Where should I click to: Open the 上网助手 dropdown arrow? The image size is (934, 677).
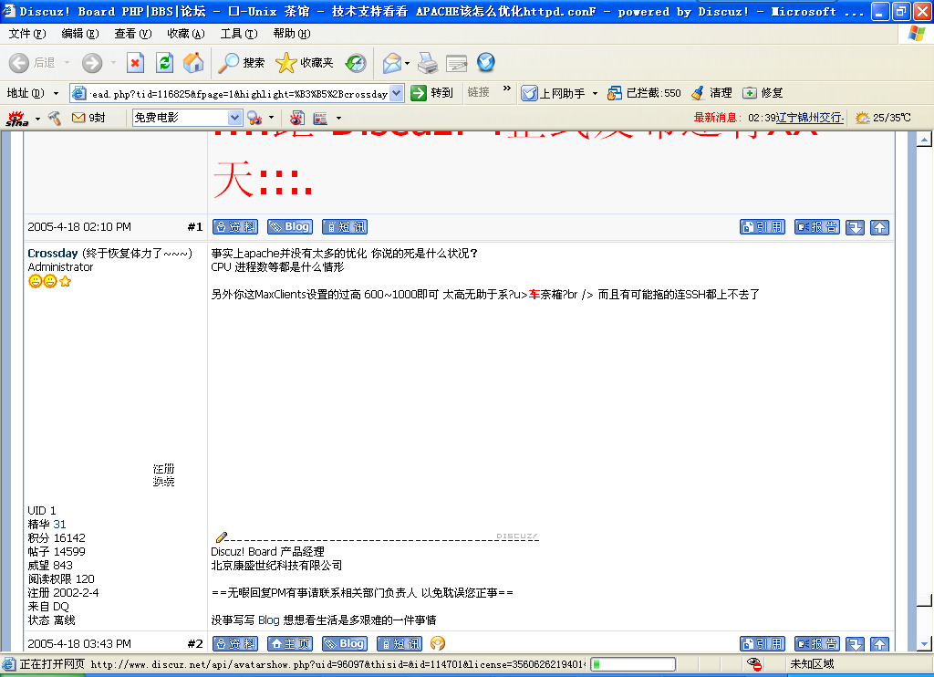pyautogui.click(x=595, y=94)
